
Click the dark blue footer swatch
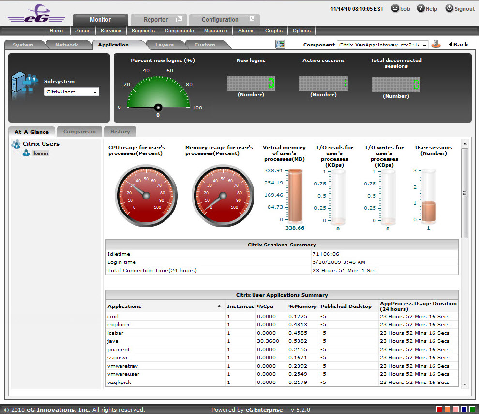pyautogui.click(x=464, y=409)
